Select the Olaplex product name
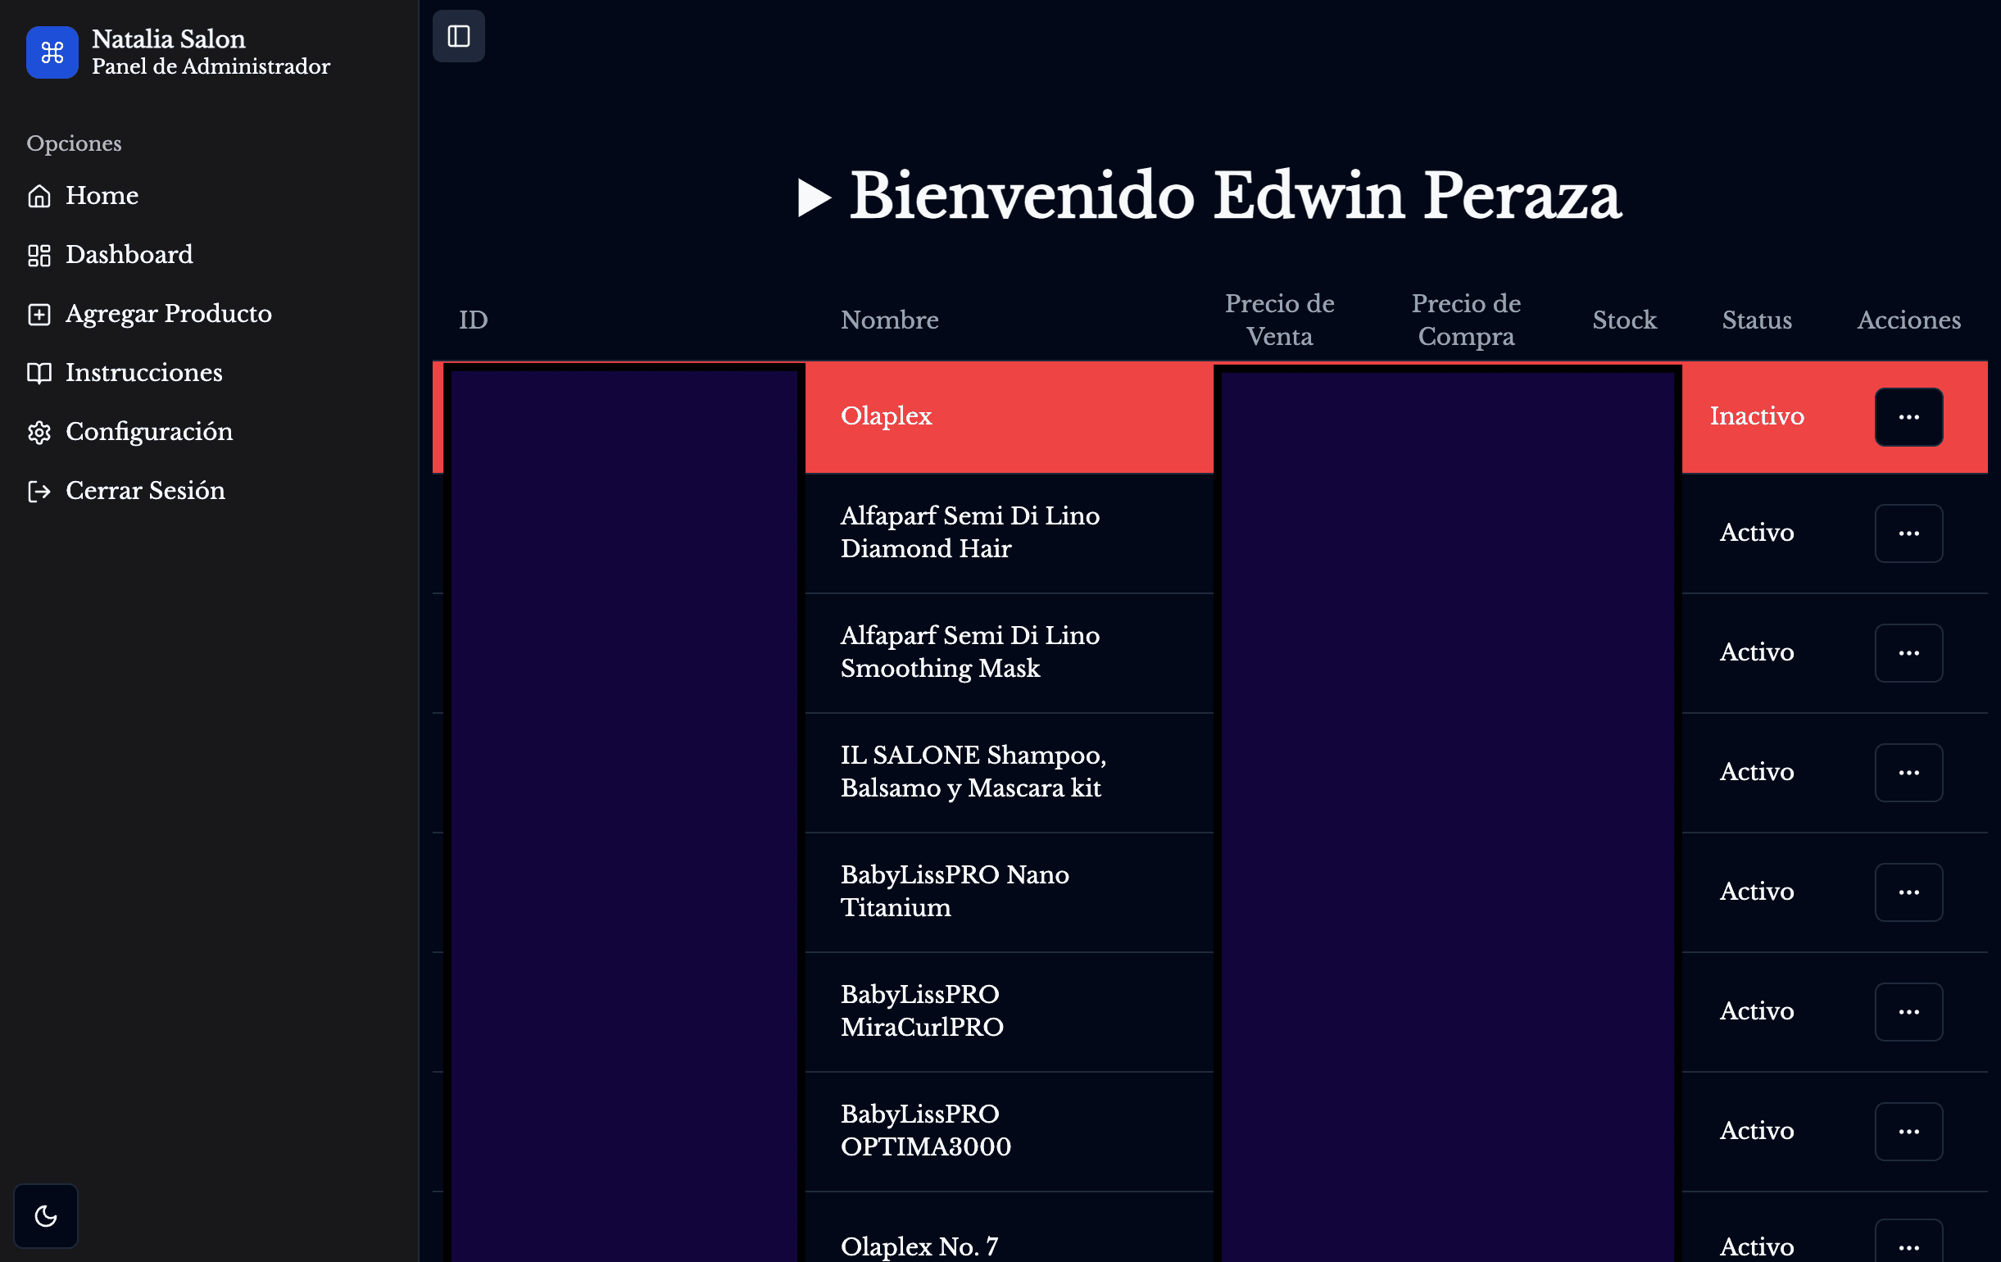Image resolution: width=2001 pixels, height=1262 pixels. point(886,416)
